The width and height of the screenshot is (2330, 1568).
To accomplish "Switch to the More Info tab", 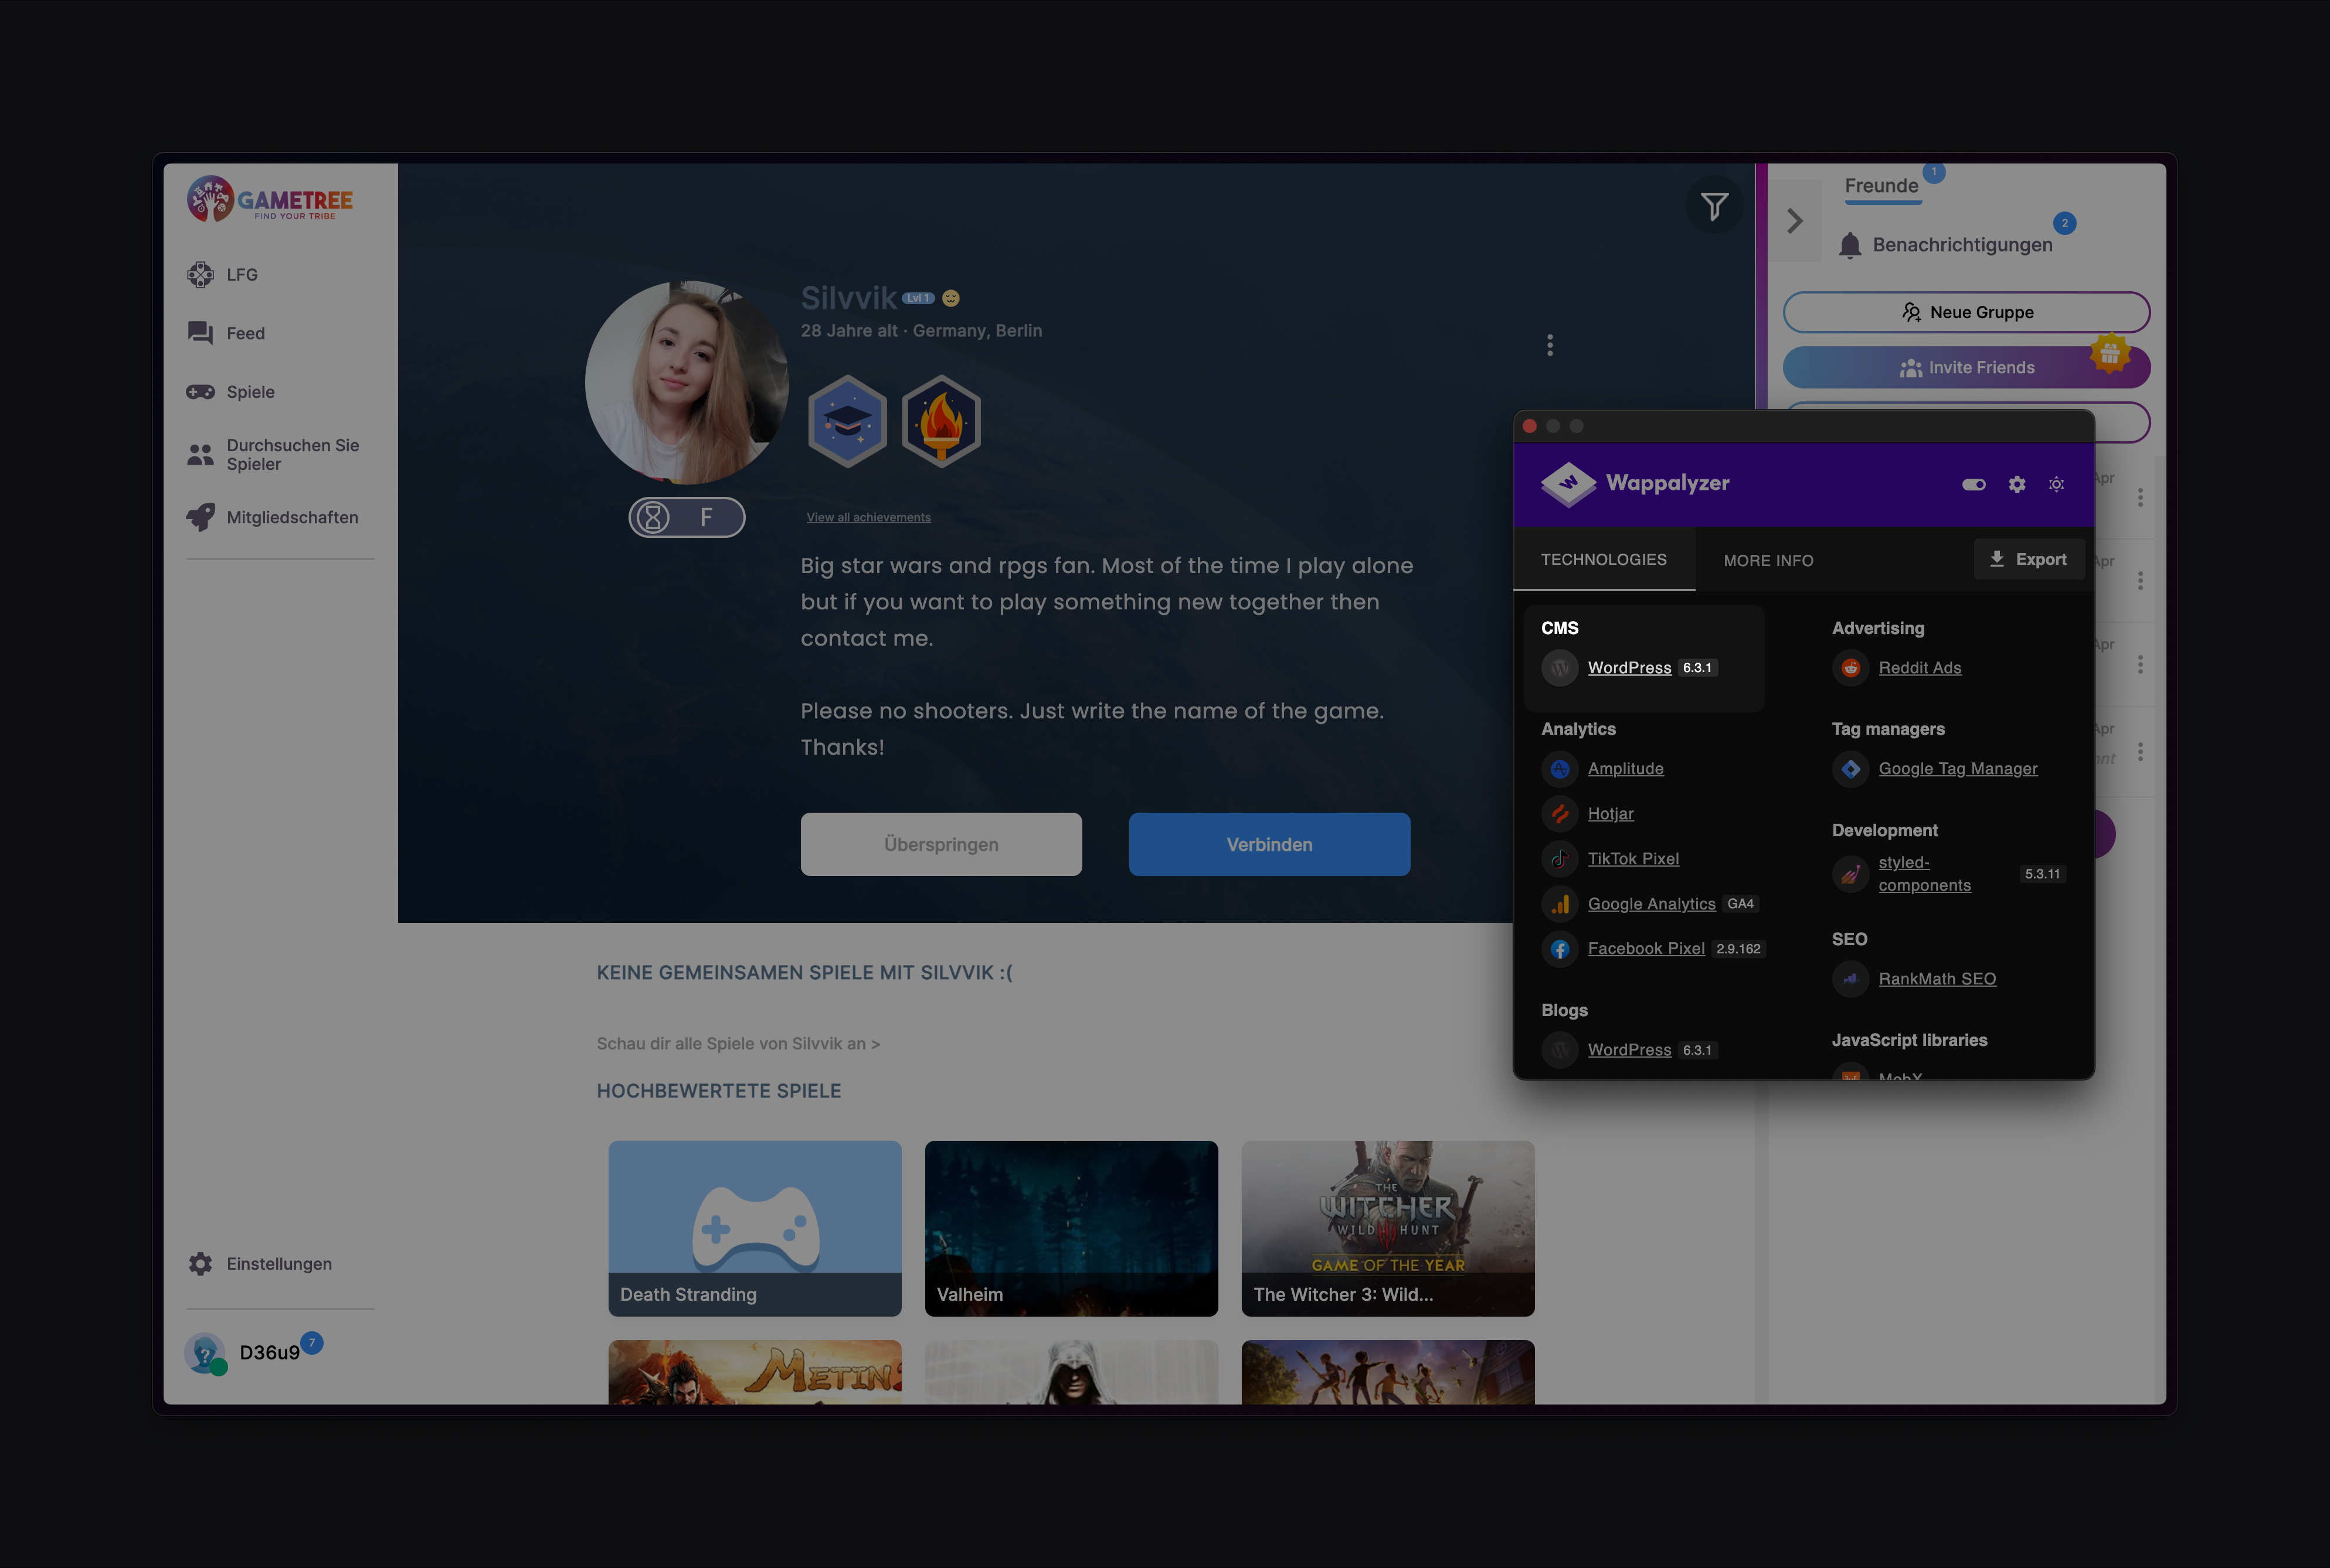I will click(1767, 558).
